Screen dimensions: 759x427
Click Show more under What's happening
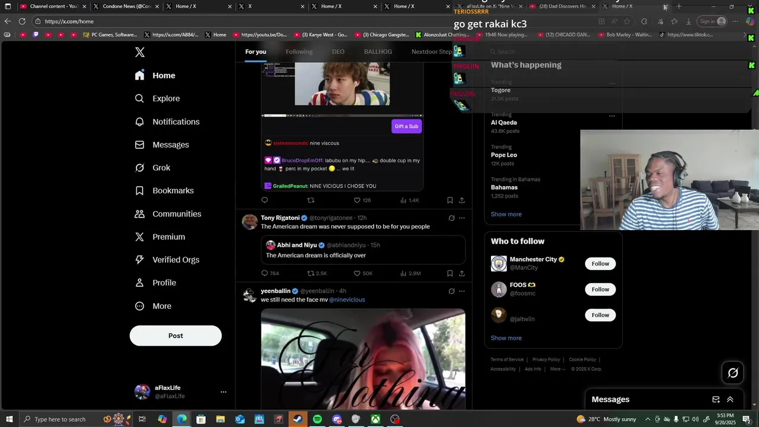click(x=506, y=214)
